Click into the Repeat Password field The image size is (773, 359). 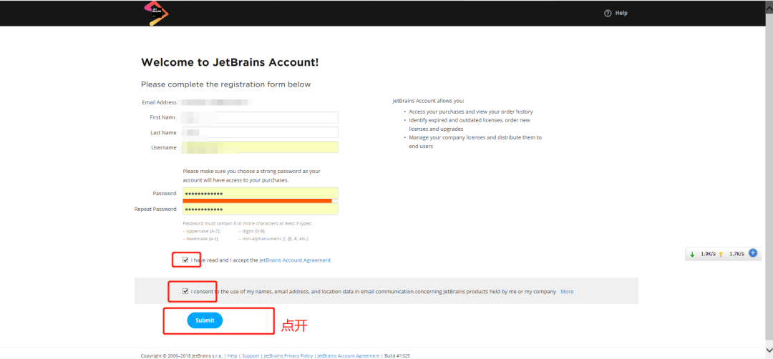click(261, 209)
